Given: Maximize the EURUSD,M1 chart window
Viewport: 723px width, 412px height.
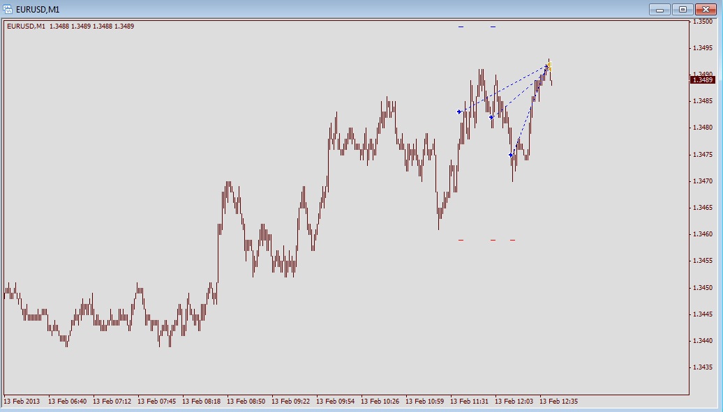Looking at the screenshot, I should pyautogui.click(x=683, y=9).
